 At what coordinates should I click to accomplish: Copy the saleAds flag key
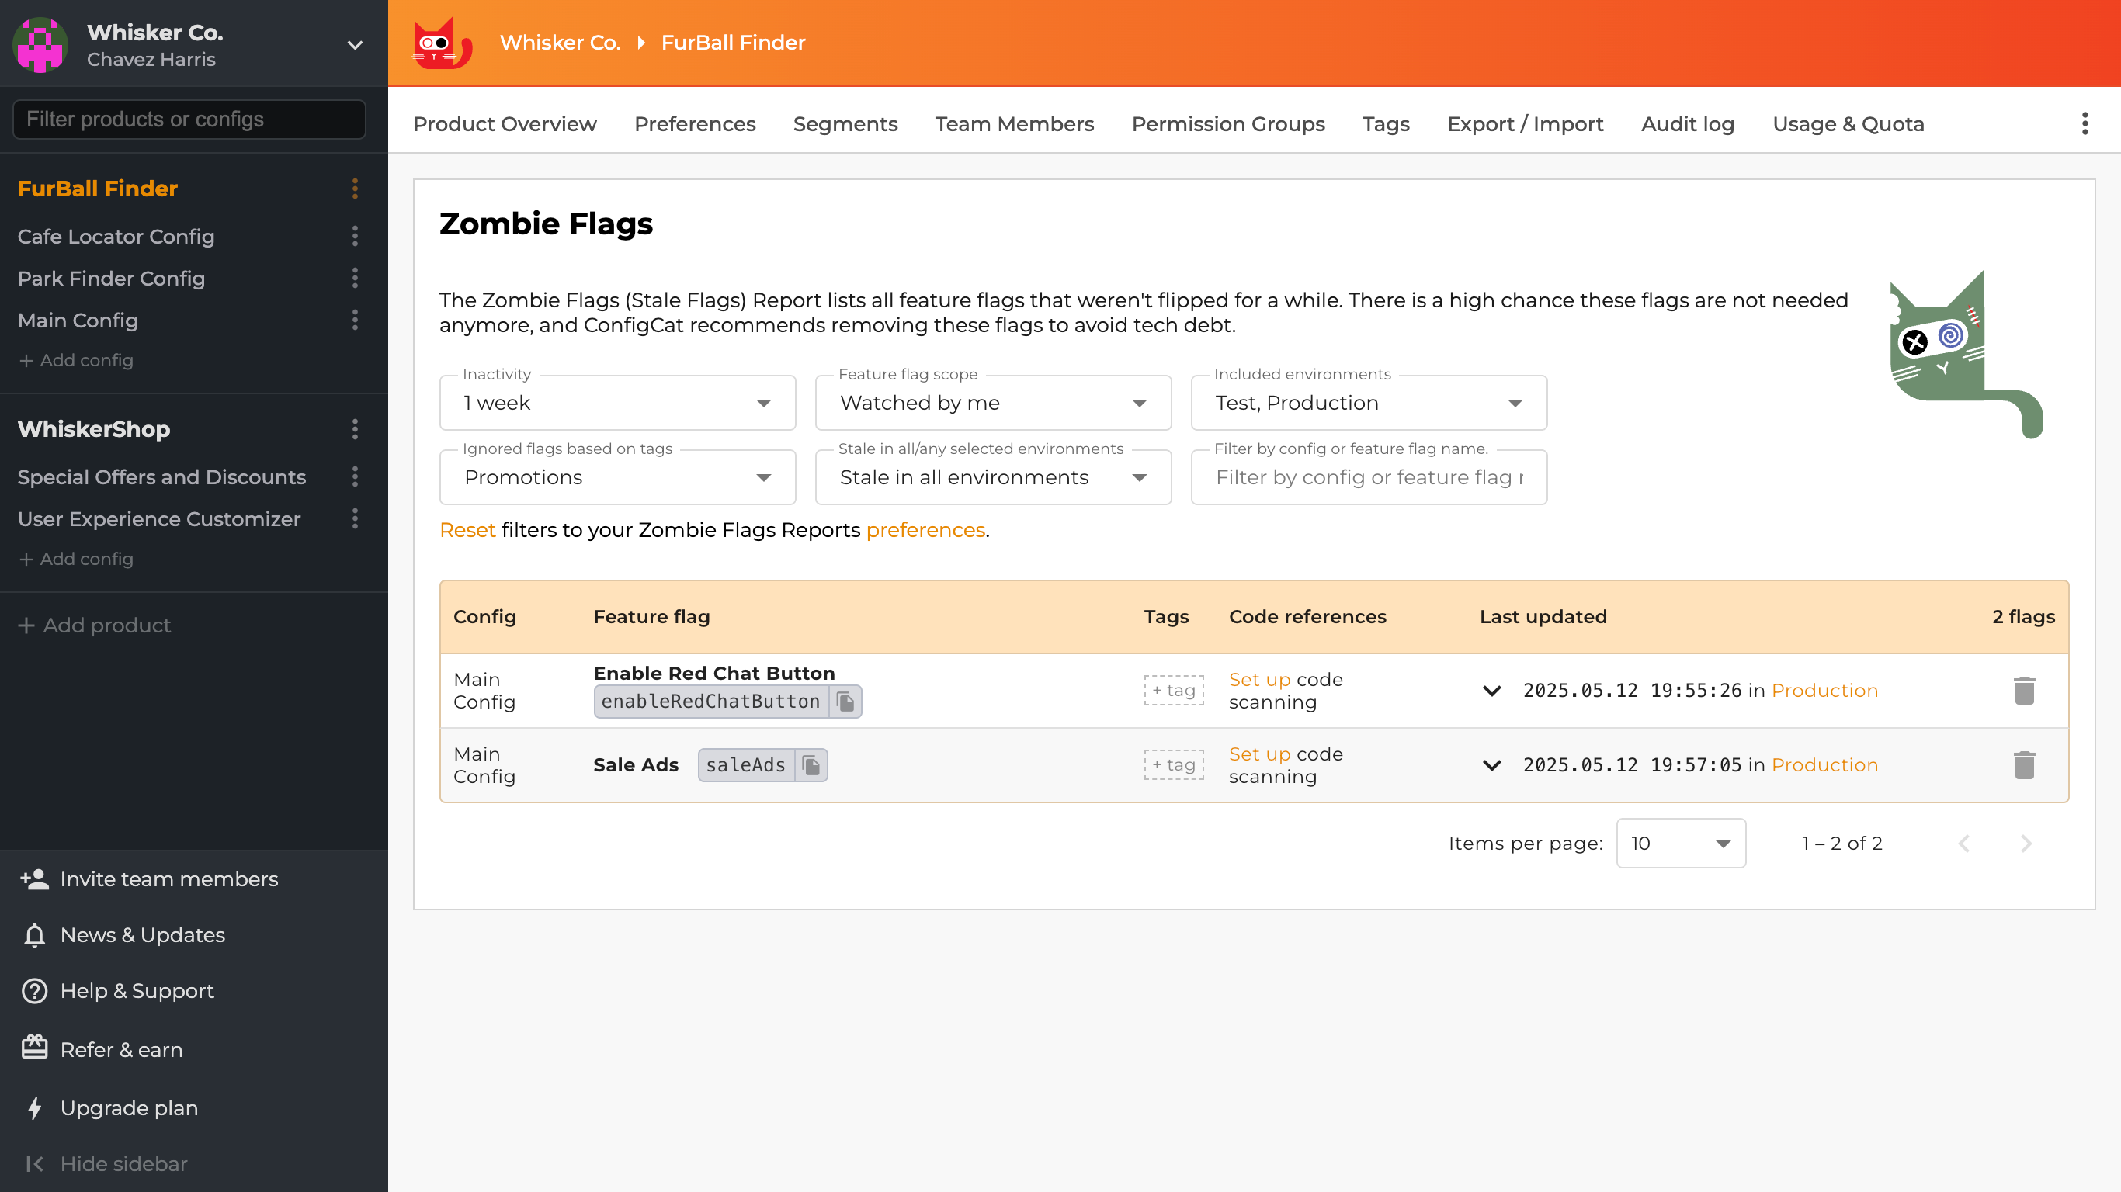(811, 764)
